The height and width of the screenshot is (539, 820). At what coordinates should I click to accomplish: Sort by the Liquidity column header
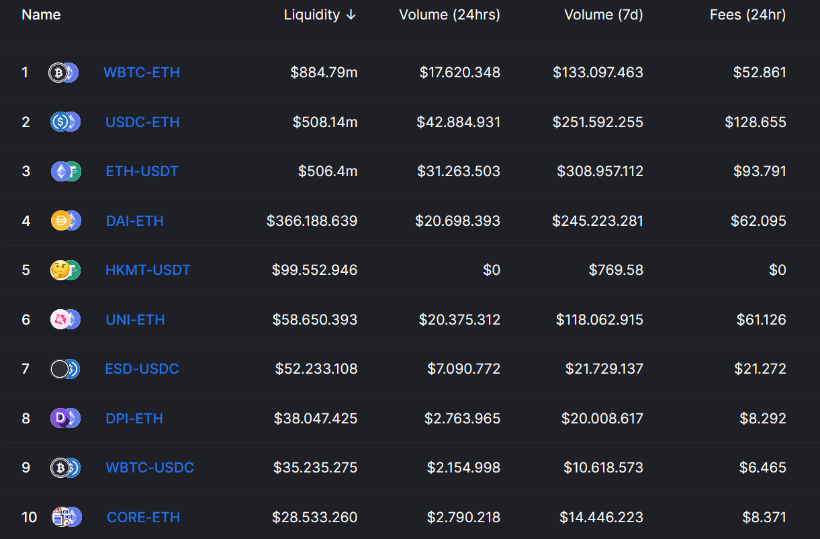point(320,15)
